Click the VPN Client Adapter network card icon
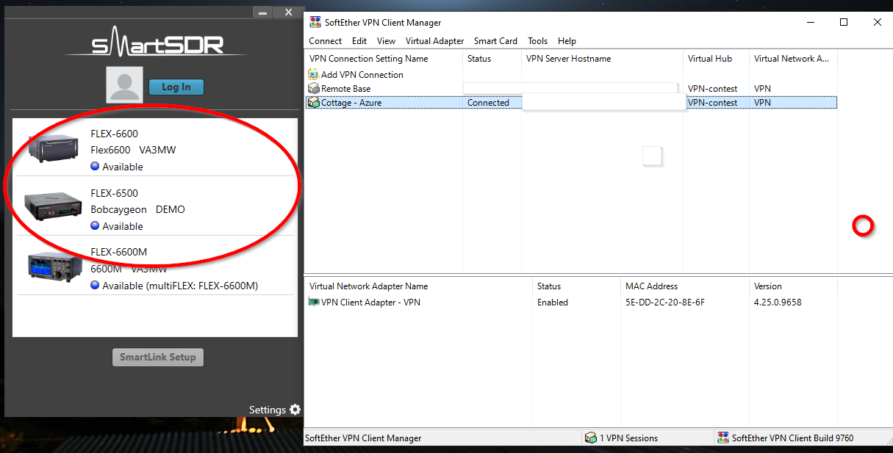The image size is (893, 453). pyautogui.click(x=314, y=302)
